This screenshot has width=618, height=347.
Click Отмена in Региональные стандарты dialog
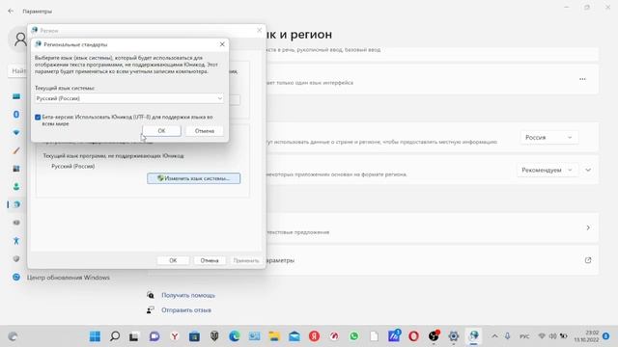tap(205, 131)
